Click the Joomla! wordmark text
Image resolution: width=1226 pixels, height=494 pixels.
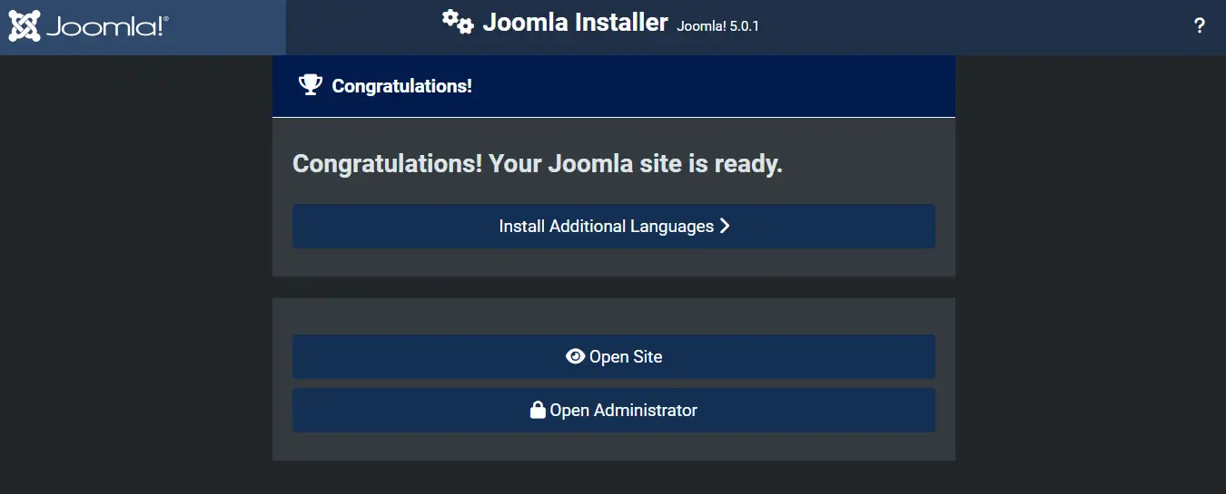106,27
